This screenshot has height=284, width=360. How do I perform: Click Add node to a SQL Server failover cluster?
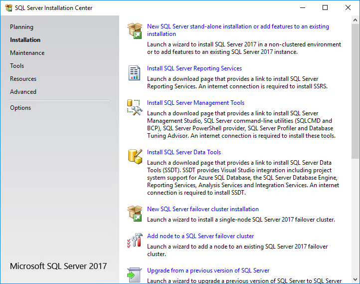click(200, 236)
